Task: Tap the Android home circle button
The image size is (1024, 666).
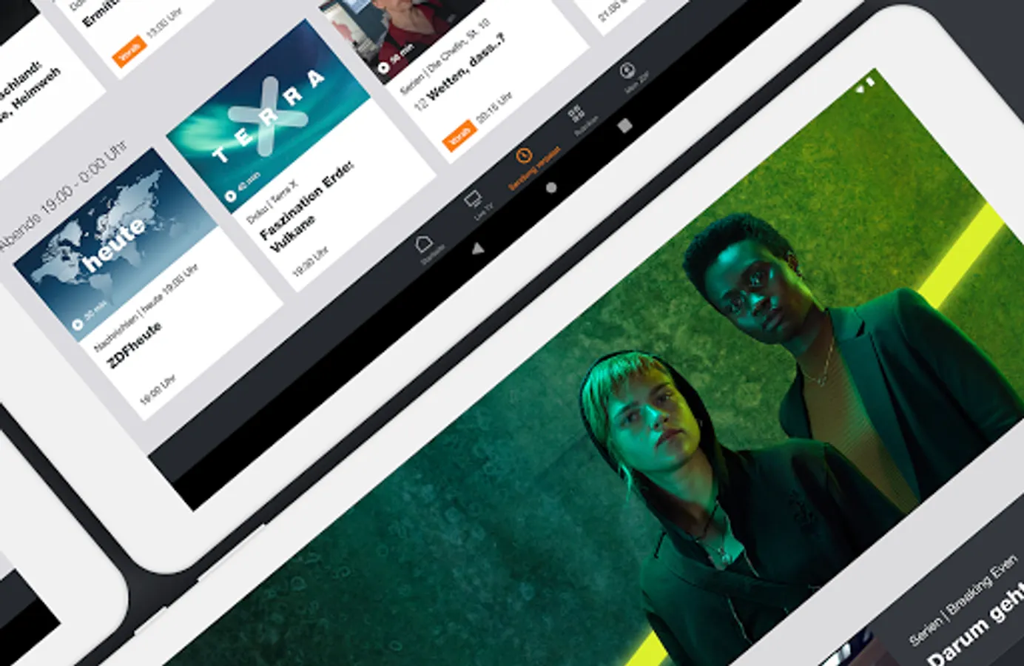Action: (x=551, y=188)
